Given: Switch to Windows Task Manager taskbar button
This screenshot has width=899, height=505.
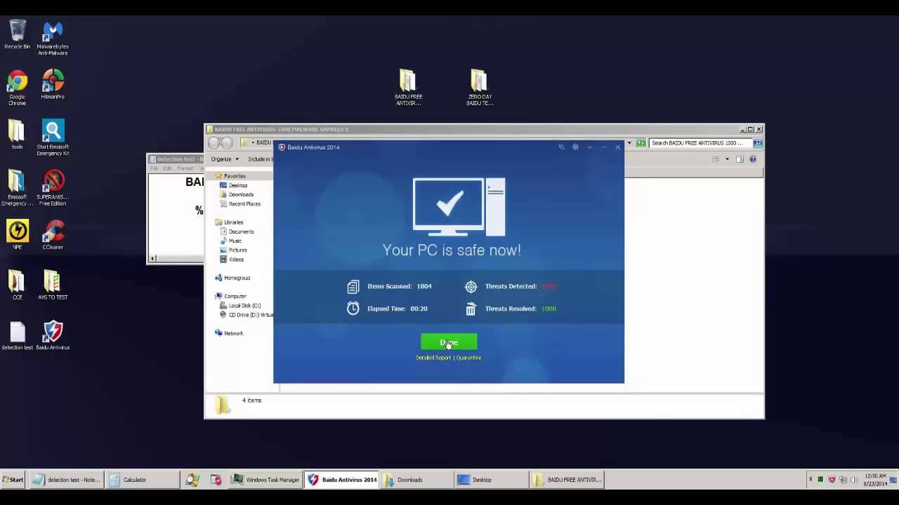Looking at the screenshot, I should click(x=267, y=480).
